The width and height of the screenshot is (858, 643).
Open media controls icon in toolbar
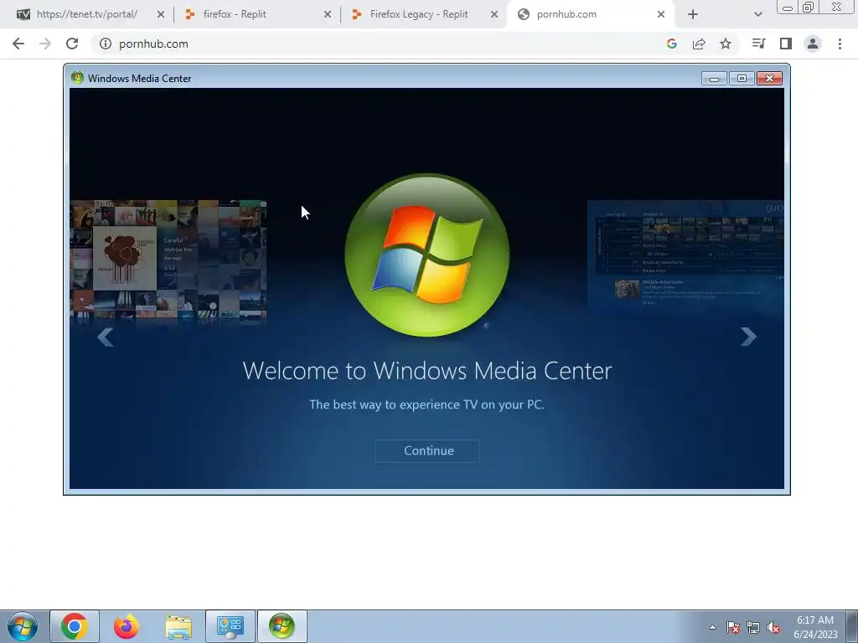pyautogui.click(x=758, y=44)
